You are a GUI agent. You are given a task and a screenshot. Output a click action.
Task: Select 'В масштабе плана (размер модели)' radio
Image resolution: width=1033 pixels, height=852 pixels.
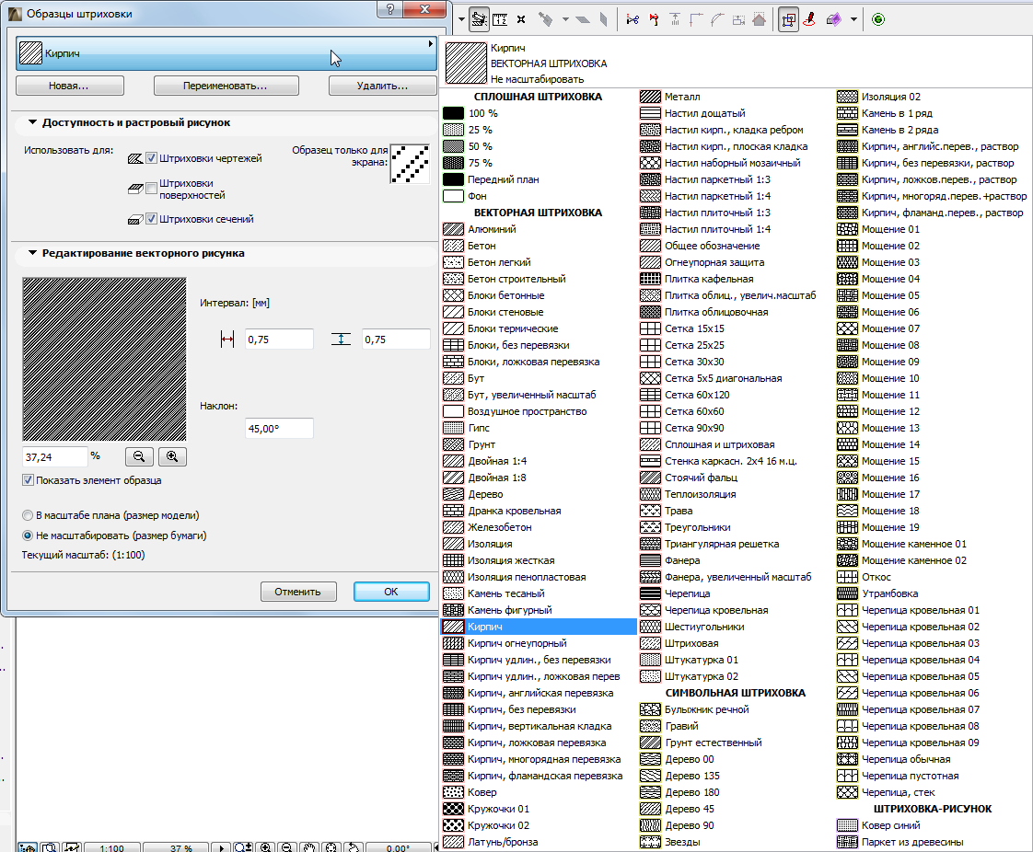[27, 515]
